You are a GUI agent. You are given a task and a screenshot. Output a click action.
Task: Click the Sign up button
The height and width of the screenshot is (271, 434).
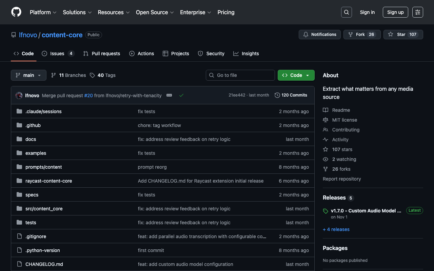tap(395, 12)
